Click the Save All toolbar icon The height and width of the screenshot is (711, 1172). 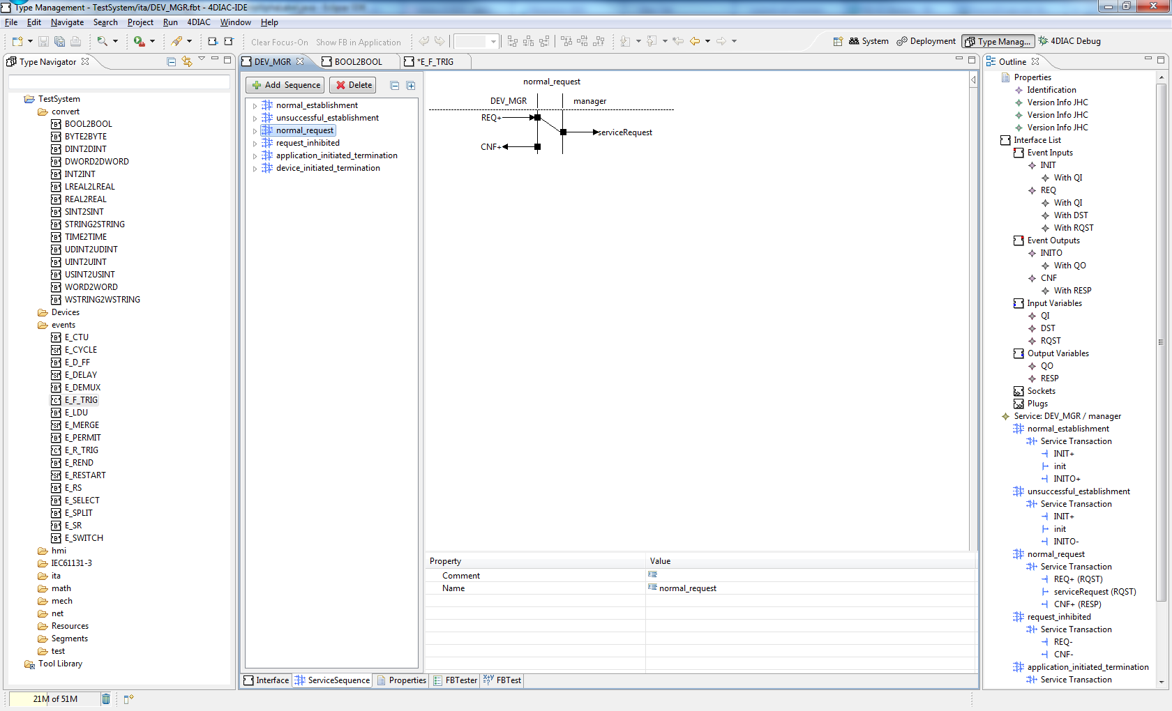[59, 42]
